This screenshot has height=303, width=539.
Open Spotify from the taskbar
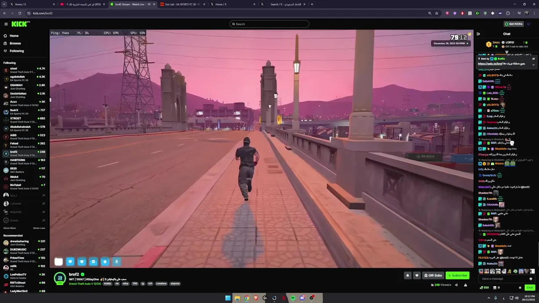click(293, 298)
